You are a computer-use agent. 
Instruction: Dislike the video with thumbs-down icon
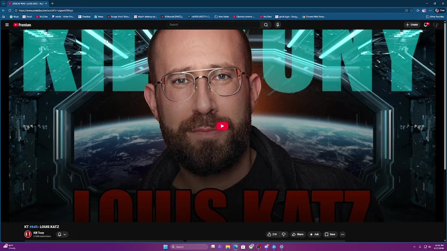[284, 234]
